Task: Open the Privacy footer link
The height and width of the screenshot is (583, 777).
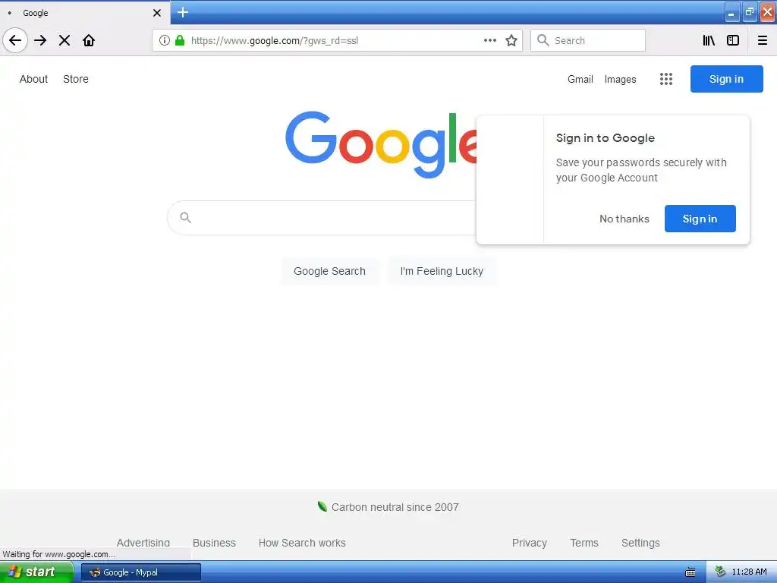Action: pos(529,543)
